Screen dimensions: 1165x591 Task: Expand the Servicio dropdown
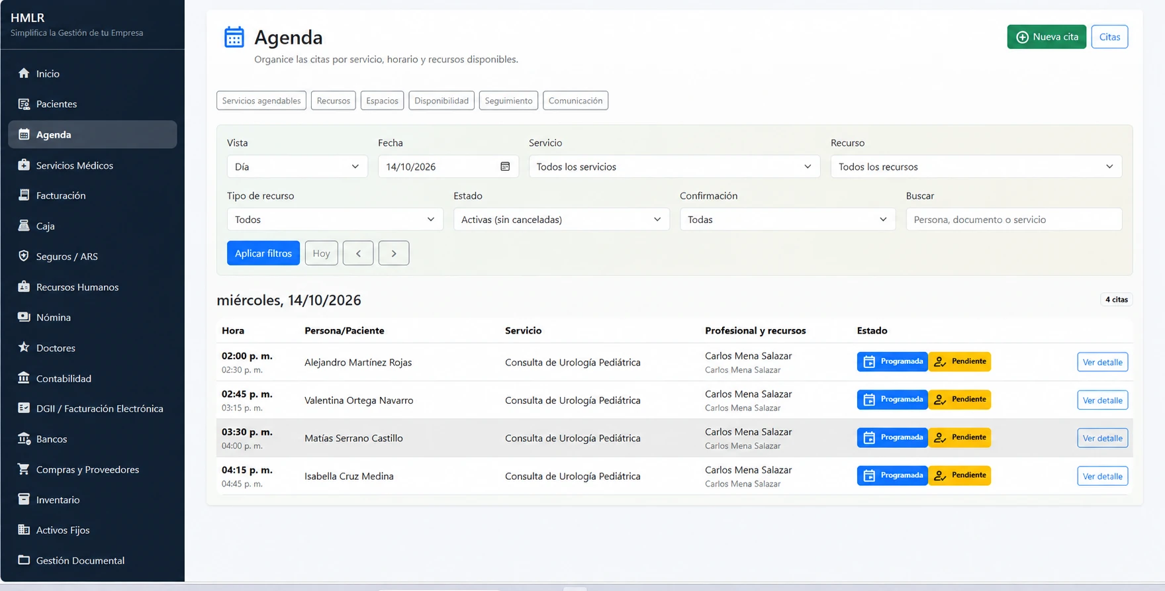[674, 166]
